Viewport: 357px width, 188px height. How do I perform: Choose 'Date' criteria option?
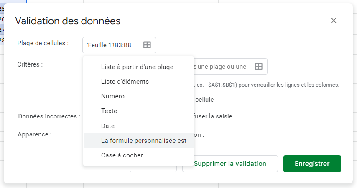138,126
